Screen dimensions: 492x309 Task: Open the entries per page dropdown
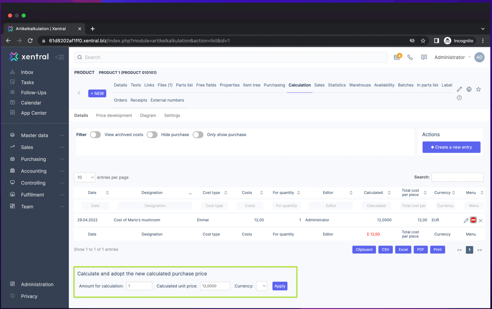tap(84, 177)
